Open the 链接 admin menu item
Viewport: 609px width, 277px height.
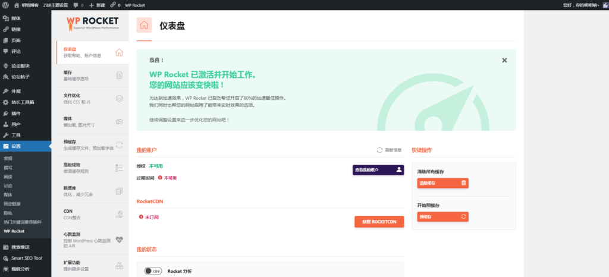coord(26,29)
